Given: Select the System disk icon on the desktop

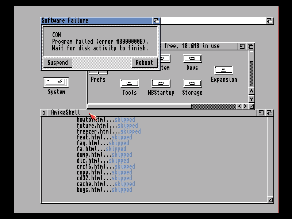Looking at the screenshot, I should tap(56, 82).
